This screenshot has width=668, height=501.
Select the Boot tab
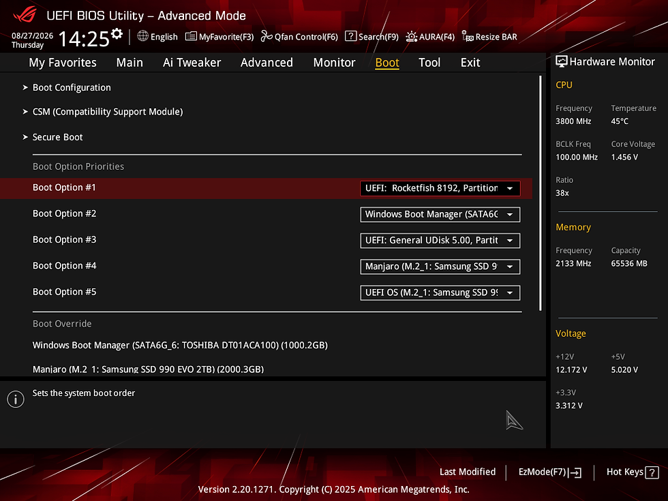point(387,63)
